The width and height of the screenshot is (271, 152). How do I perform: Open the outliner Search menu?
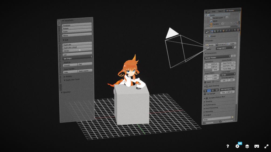coord(221,11)
